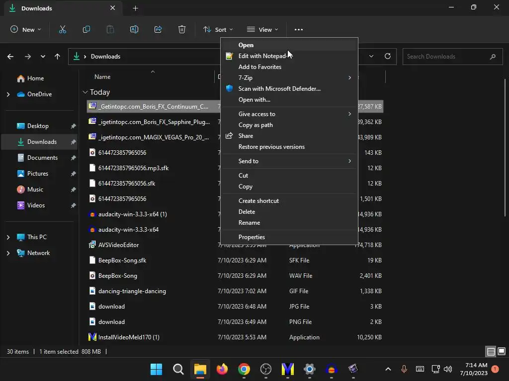Click the Share icon in toolbar
Viewport: 509px width, 381px height.
click(158, 29)
